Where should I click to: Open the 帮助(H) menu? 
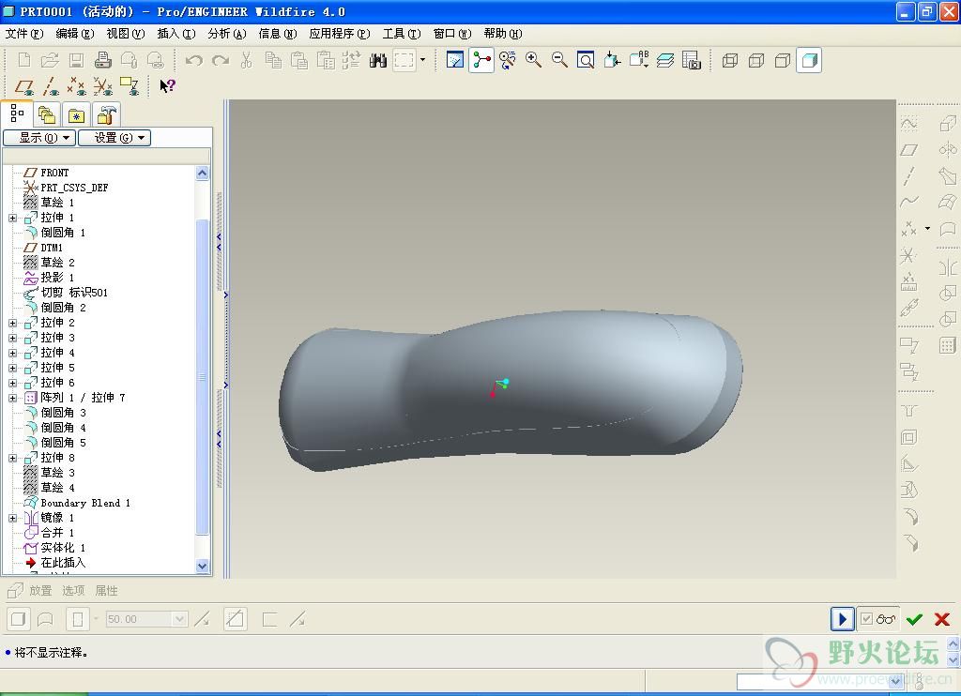tap(503, 34)
